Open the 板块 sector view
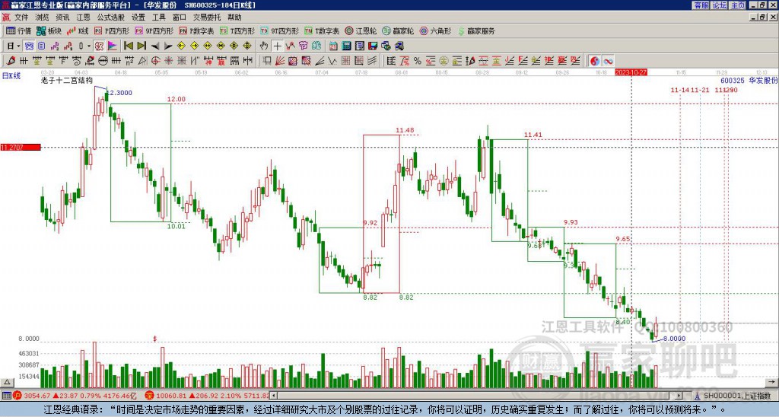779x417 pixels. [x=49, y=30]
